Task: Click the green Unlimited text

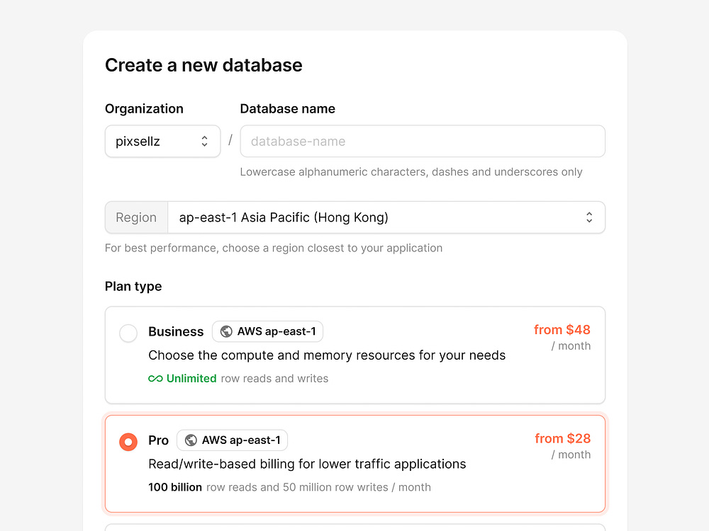Action: [x=191, y=378]
